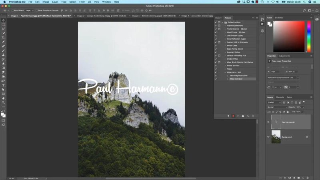This screenshot has height=180, width=320.
Task: Toggle checkmark for Make text layer step
Action: click(216, 79)
